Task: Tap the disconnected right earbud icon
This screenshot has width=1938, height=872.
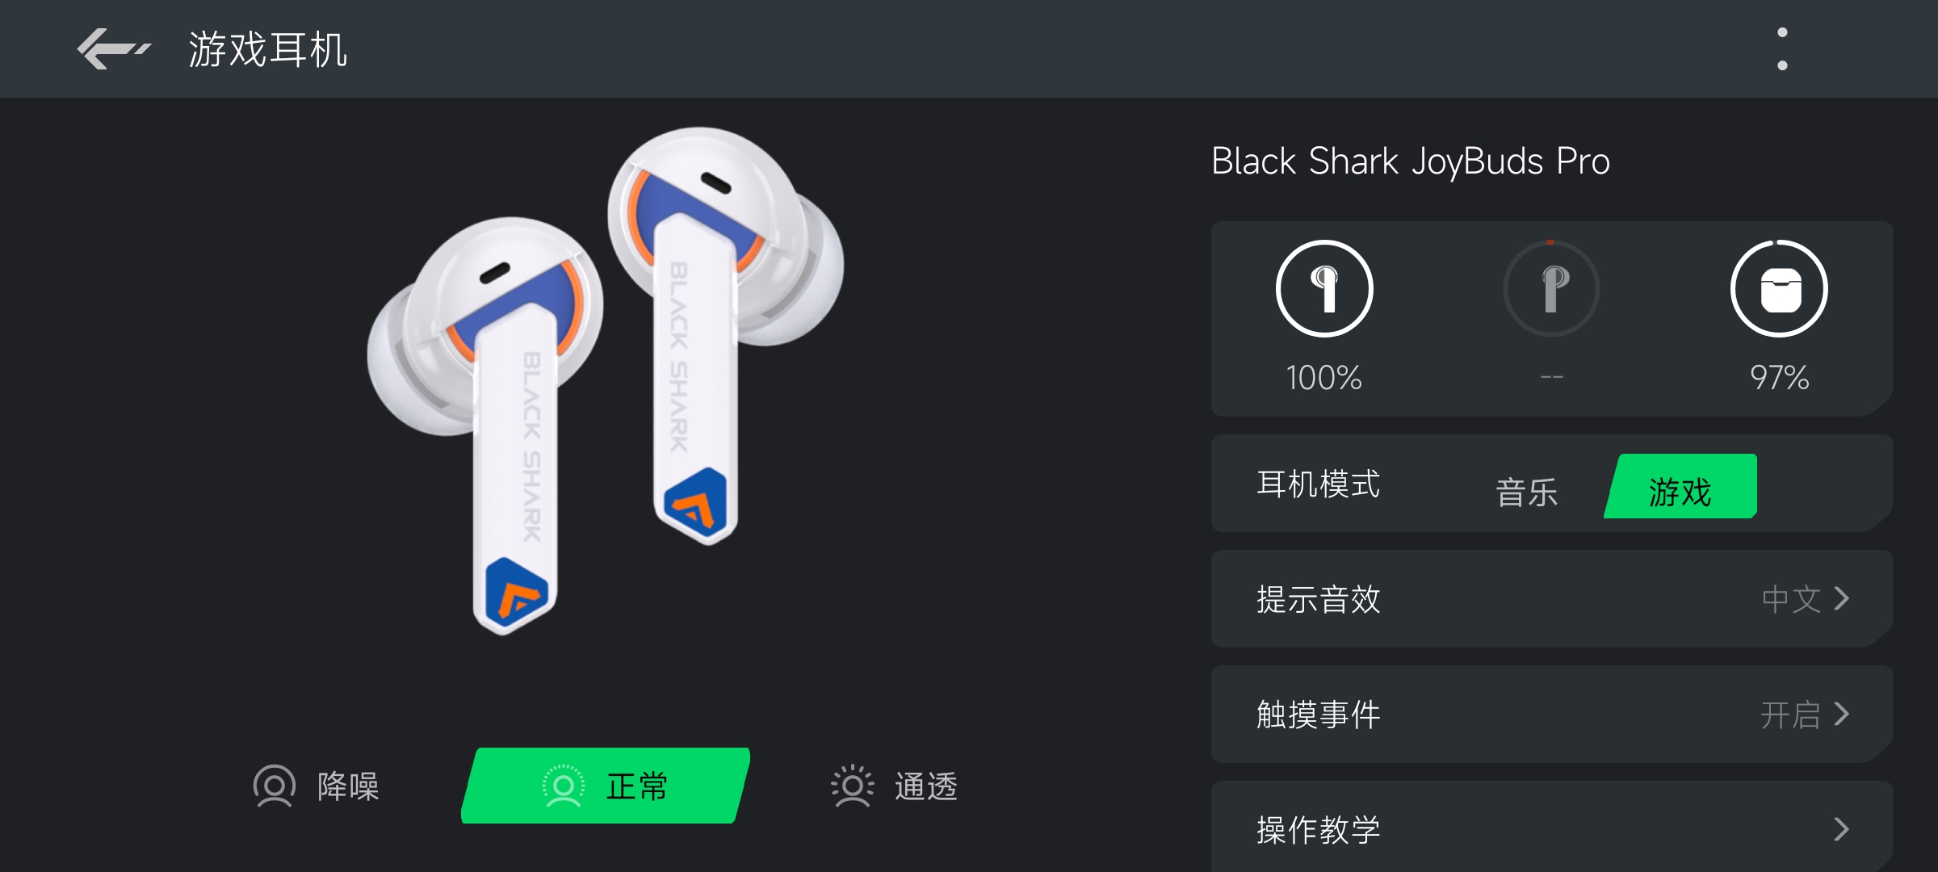Action: 1551,288
